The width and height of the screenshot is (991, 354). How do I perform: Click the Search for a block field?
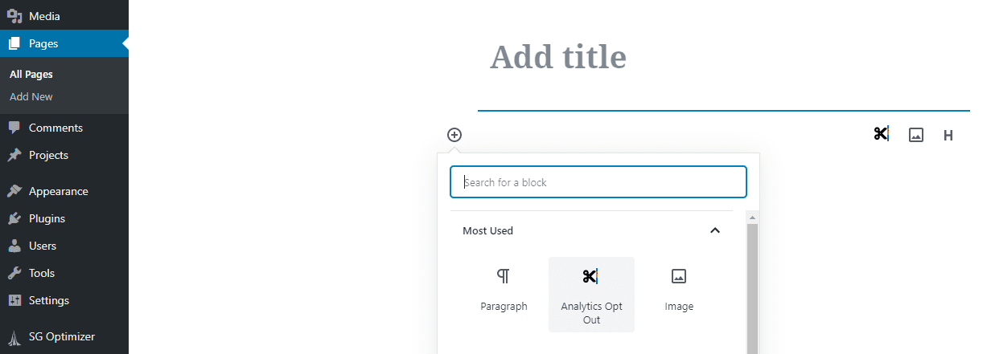[x=598, y=182]
